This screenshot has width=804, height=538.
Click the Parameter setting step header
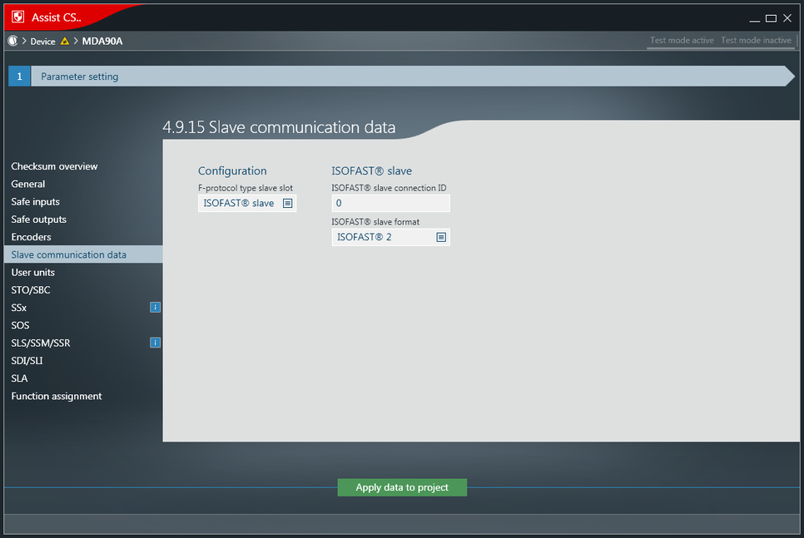(80, 77)
